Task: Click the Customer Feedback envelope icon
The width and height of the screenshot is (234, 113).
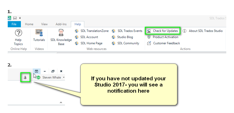Action: [149, 43]
